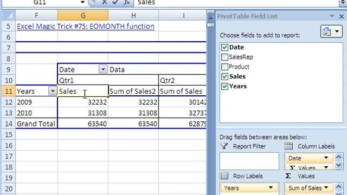Open the Values field dropdown in Column Labels

pos(326,167)
